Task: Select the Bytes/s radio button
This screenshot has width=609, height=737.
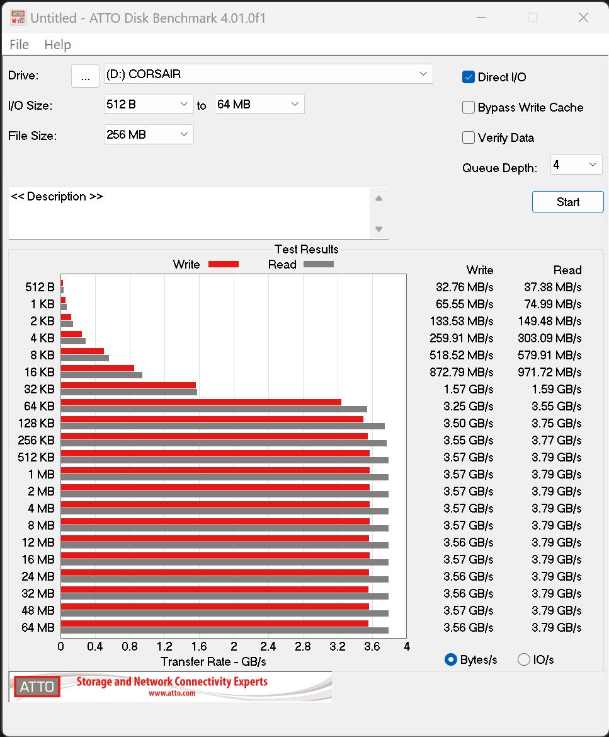Action: click(x=450, y=659)
